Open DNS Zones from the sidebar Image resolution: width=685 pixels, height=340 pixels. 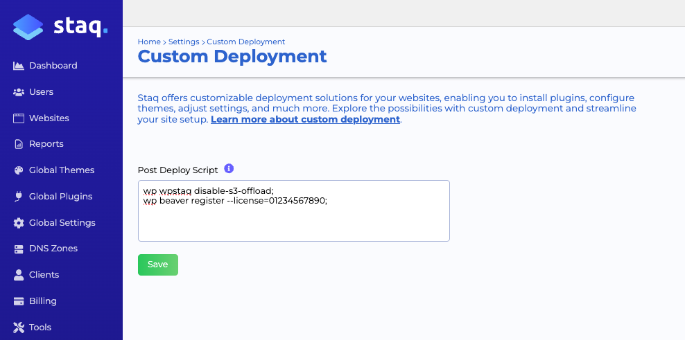pyautogui.click(x=53, y=249)
